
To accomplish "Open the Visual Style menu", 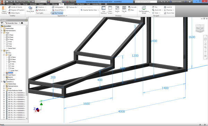I will [30, 10].
